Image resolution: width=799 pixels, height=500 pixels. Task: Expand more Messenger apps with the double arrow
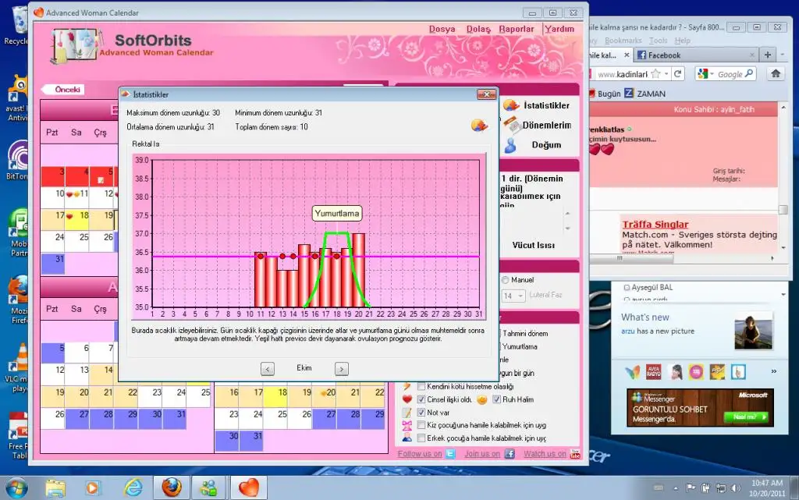point(773,372)
